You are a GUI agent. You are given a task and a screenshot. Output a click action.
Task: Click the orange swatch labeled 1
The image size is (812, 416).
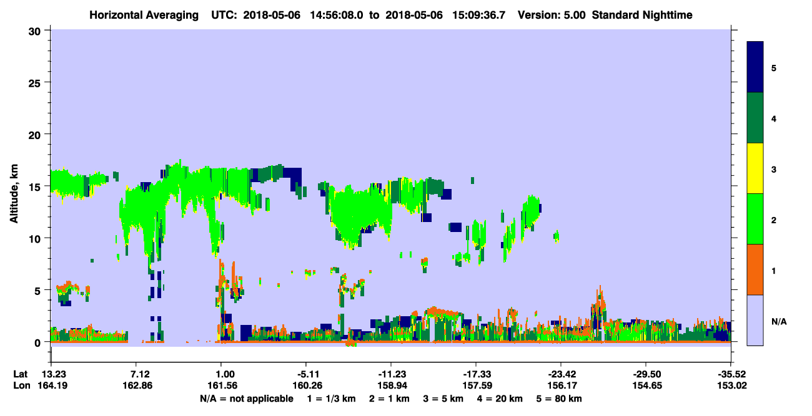point(755,269)
